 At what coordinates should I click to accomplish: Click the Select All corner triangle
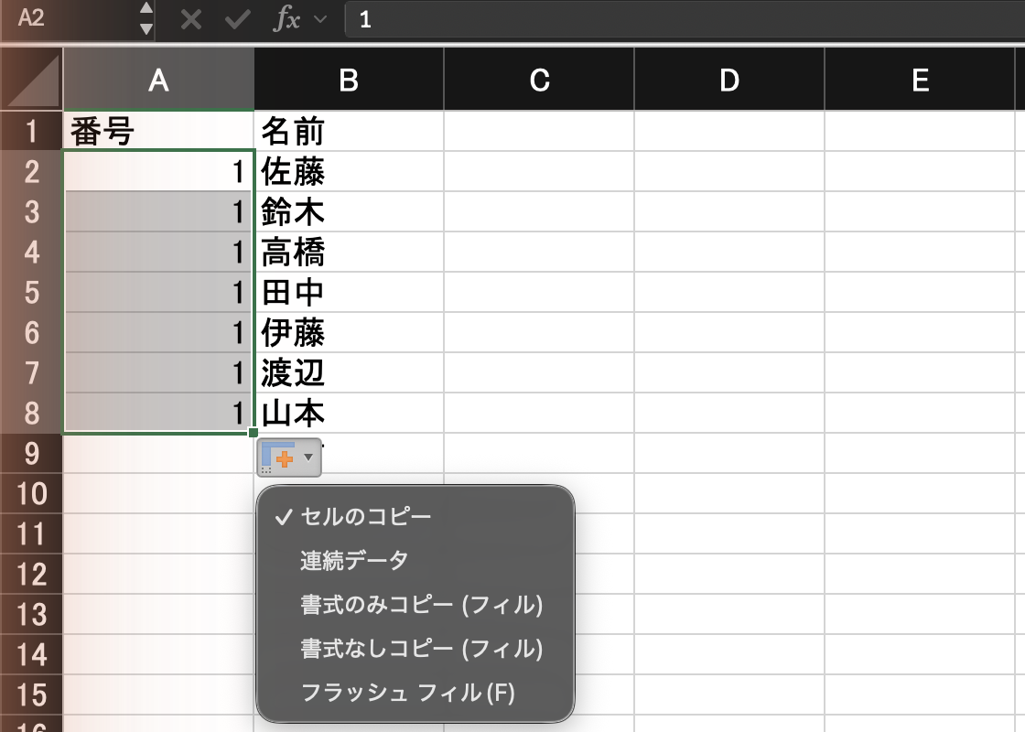[32, 80]
